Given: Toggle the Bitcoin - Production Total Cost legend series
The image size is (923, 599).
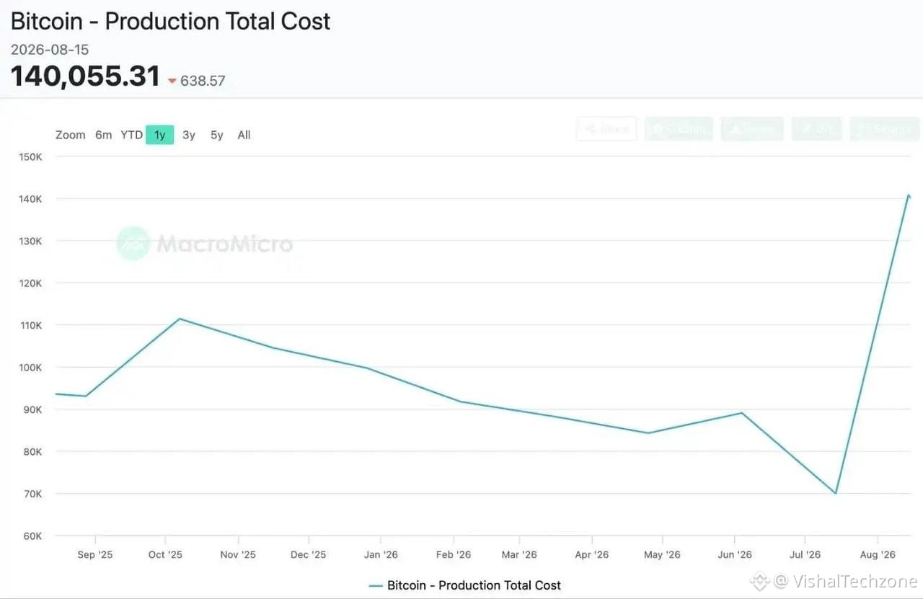Looking at the screenshot, I should [x=464, y=585].
